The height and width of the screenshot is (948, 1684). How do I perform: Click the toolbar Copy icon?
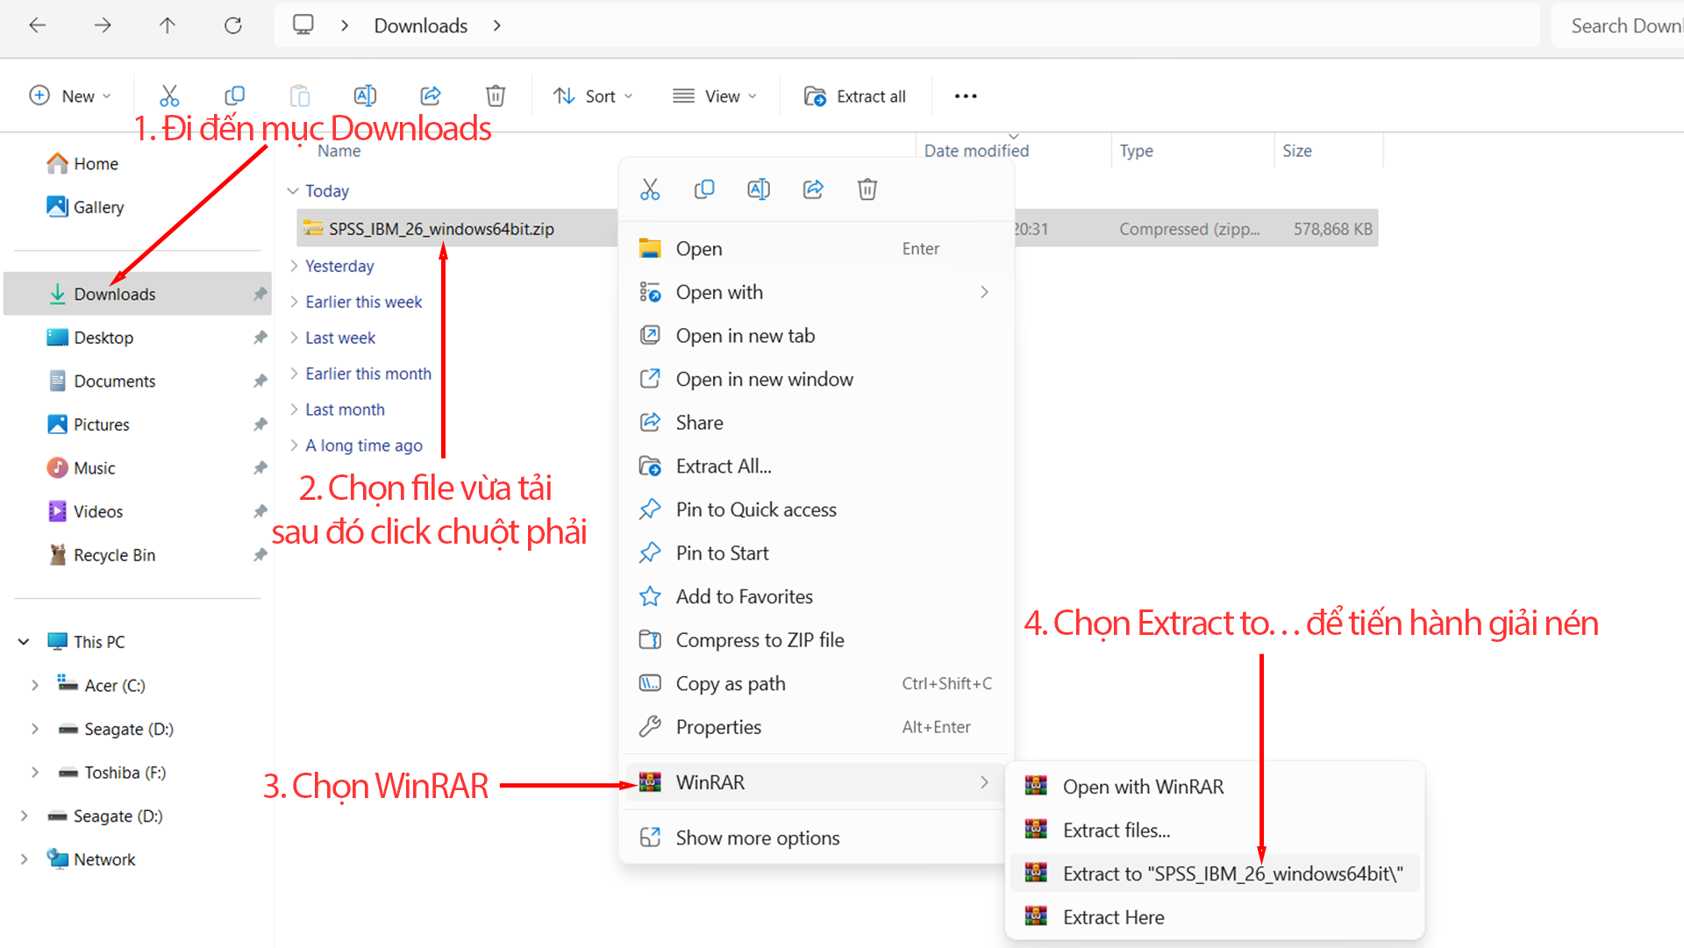(x=234, y=96)
